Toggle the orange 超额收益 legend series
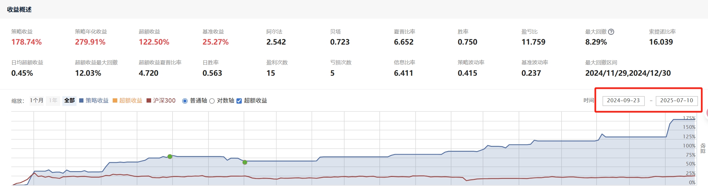Screen dimensions: 708x195 click(127, 101)
